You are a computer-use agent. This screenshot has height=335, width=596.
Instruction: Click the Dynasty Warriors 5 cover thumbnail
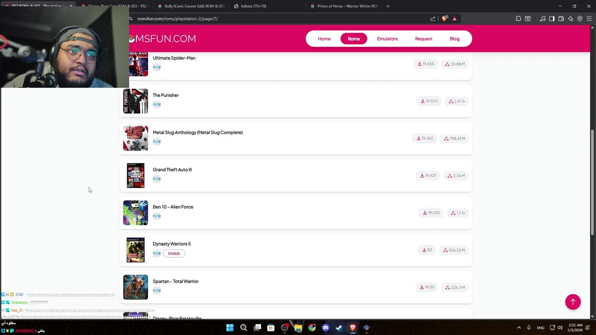coord(135,250)
